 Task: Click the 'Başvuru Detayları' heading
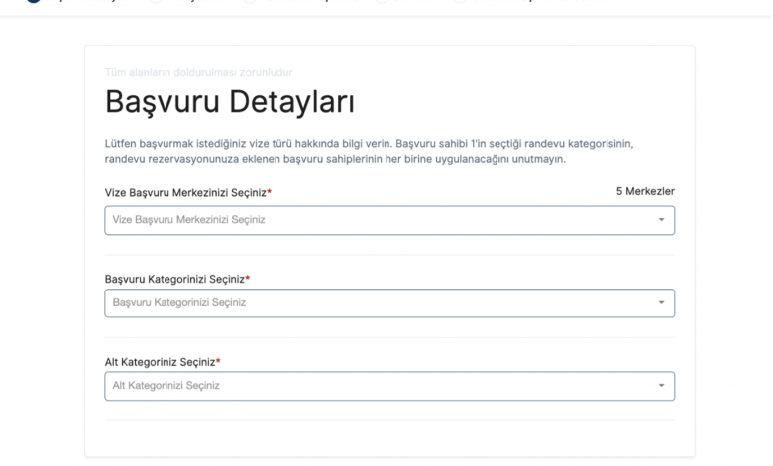pyautogui.click(x=230, y=102)
